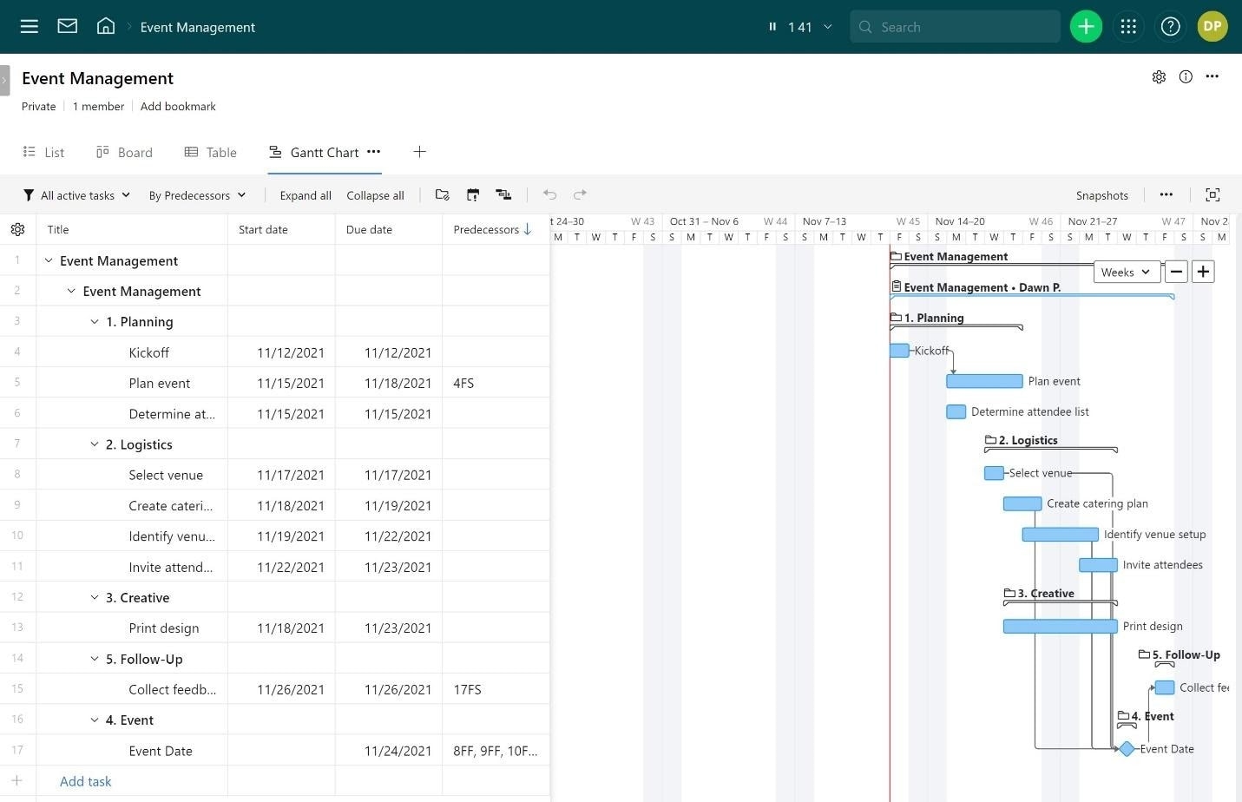Screen dimensions: 1242x802
Task: Open the Snapshots panel
Action: (x=1101, y=194)
